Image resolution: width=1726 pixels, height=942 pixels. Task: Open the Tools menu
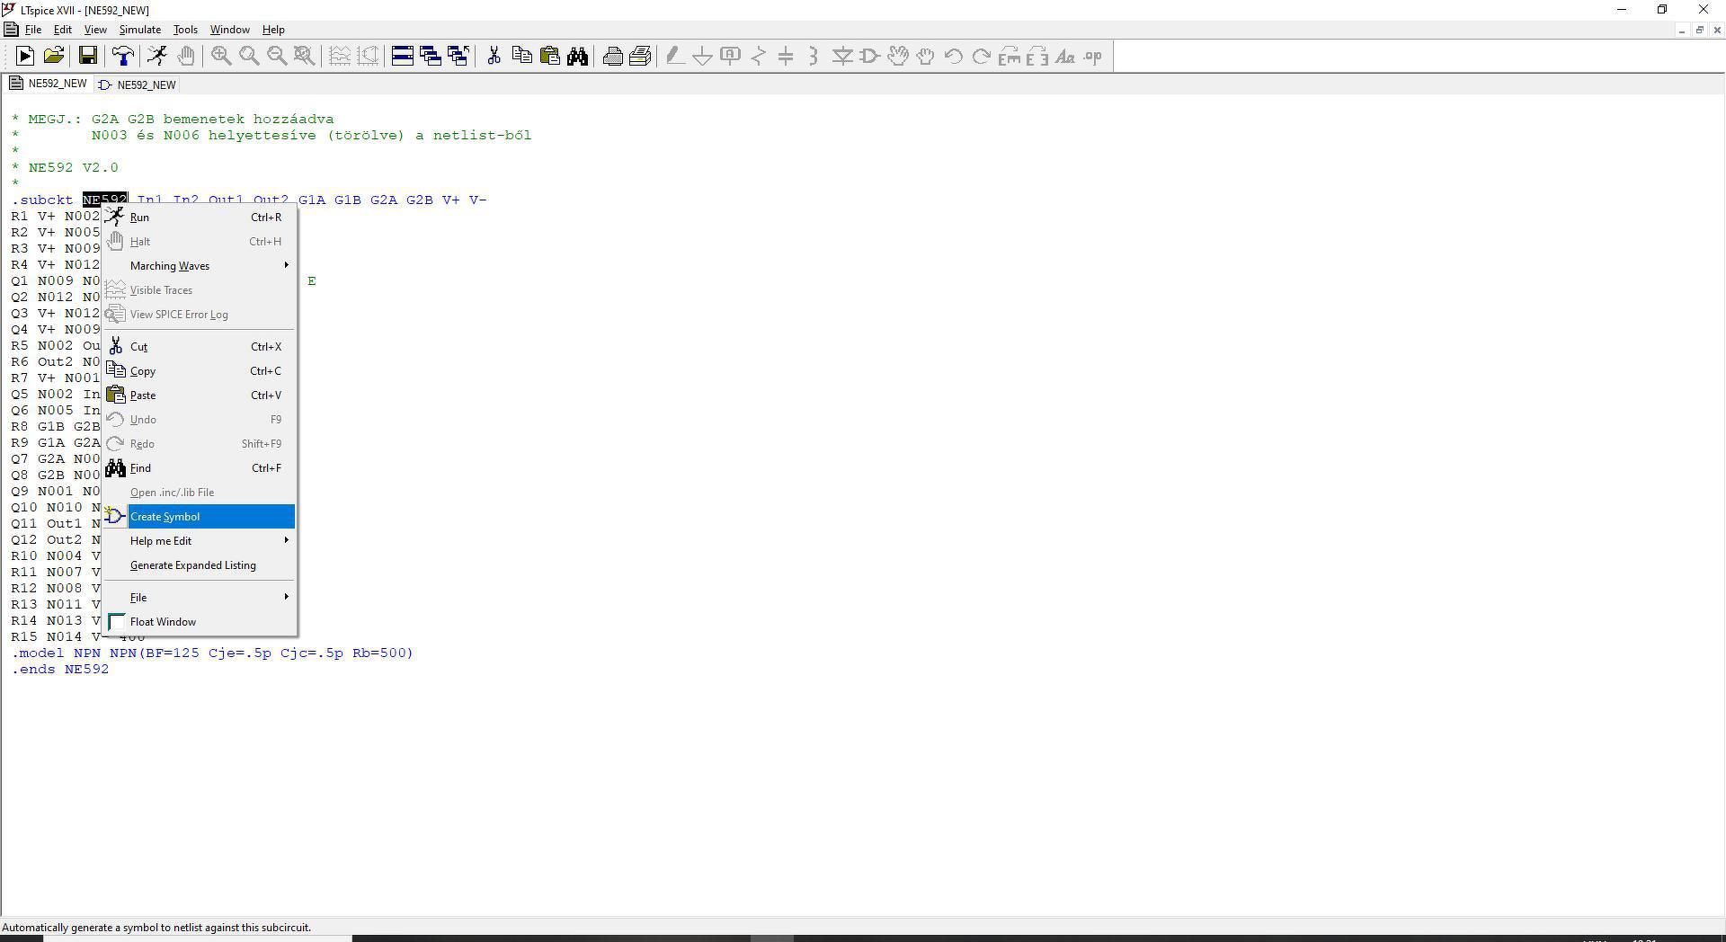tap(185, 30)
